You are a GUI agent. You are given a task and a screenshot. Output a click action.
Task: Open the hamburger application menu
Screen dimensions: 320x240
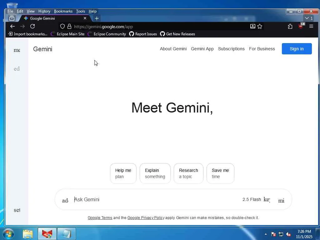click(x=311, y=26)
